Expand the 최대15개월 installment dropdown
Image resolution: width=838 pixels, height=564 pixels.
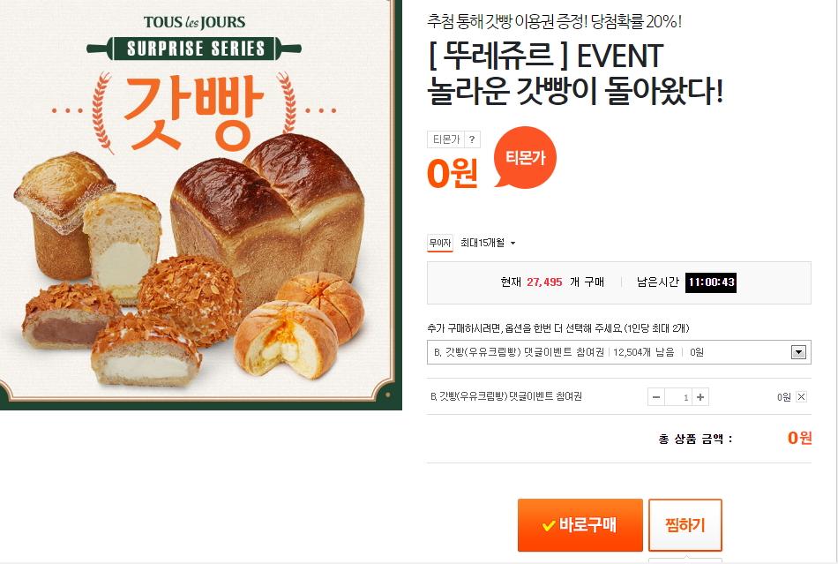pyautogui.click(x=488, y=243)
